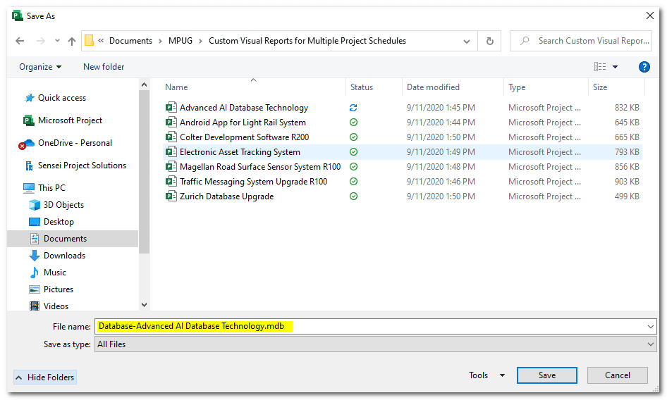Screen dimensions: 667x400
Task: Open the File name dropdown arrow
Action: click(650, 327)
